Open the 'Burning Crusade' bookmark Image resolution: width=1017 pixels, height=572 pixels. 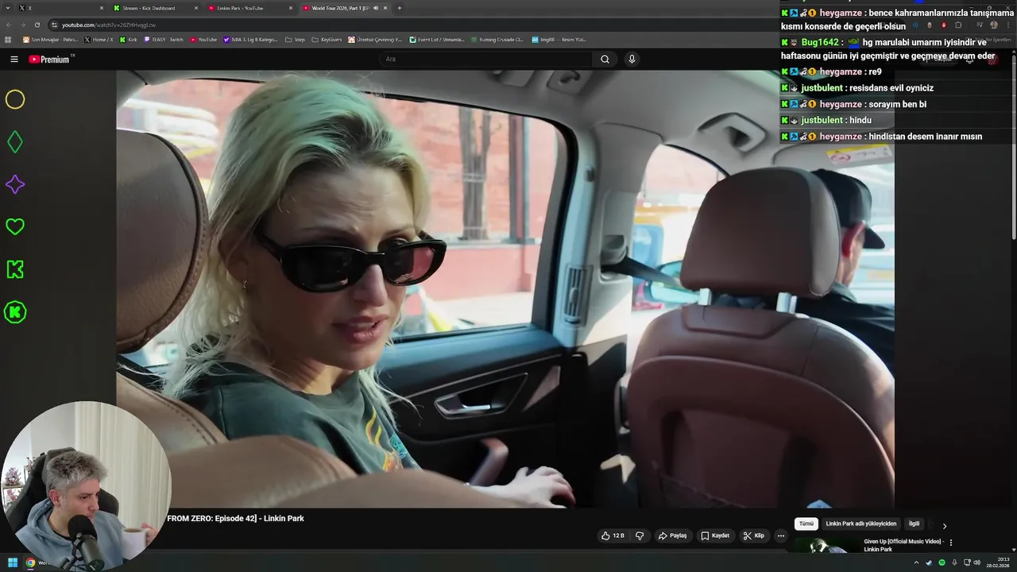pos(497,40)
